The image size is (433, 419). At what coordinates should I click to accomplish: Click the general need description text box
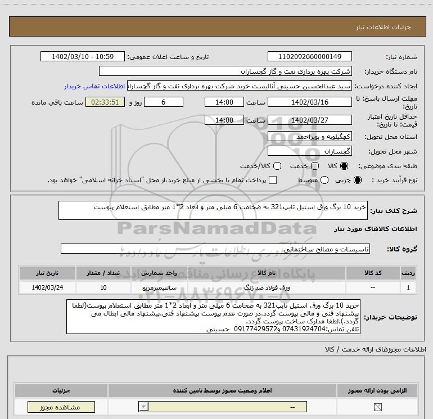(213, 210)
